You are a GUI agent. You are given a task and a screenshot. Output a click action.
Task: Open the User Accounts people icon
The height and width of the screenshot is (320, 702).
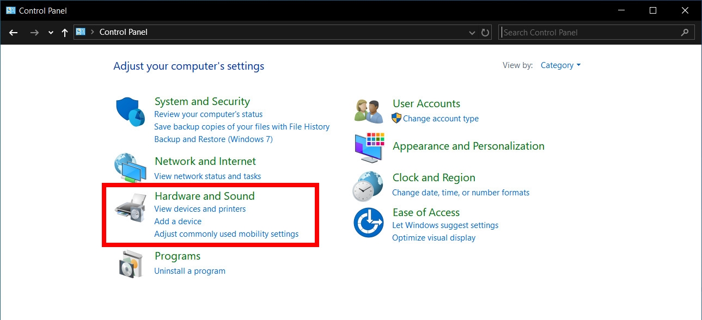369,112
